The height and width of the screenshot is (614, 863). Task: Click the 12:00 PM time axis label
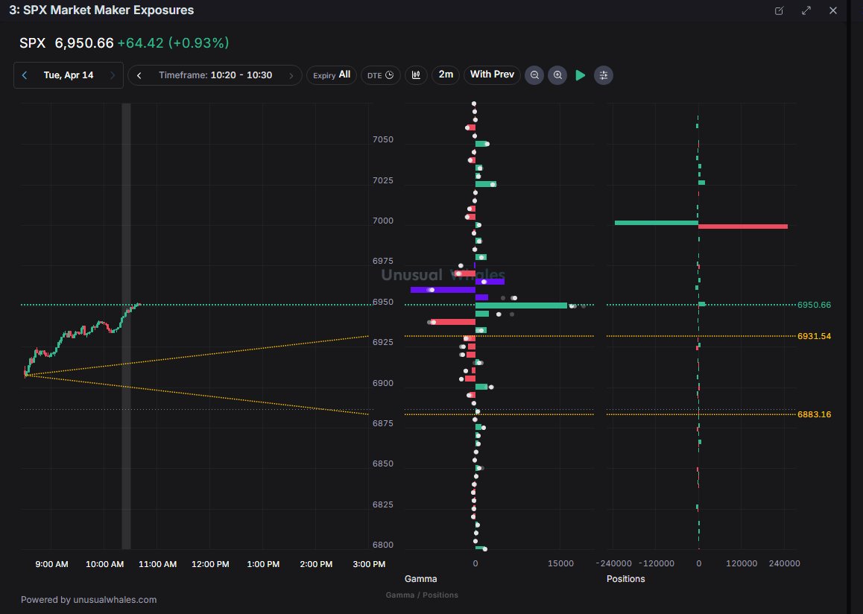pyautogui.click(x=210, y=565)
